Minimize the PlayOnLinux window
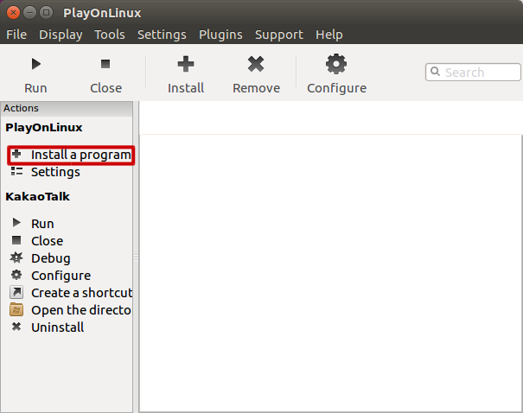Image resolution: width=523 pixels, height=413 pixels. [29, 13]
